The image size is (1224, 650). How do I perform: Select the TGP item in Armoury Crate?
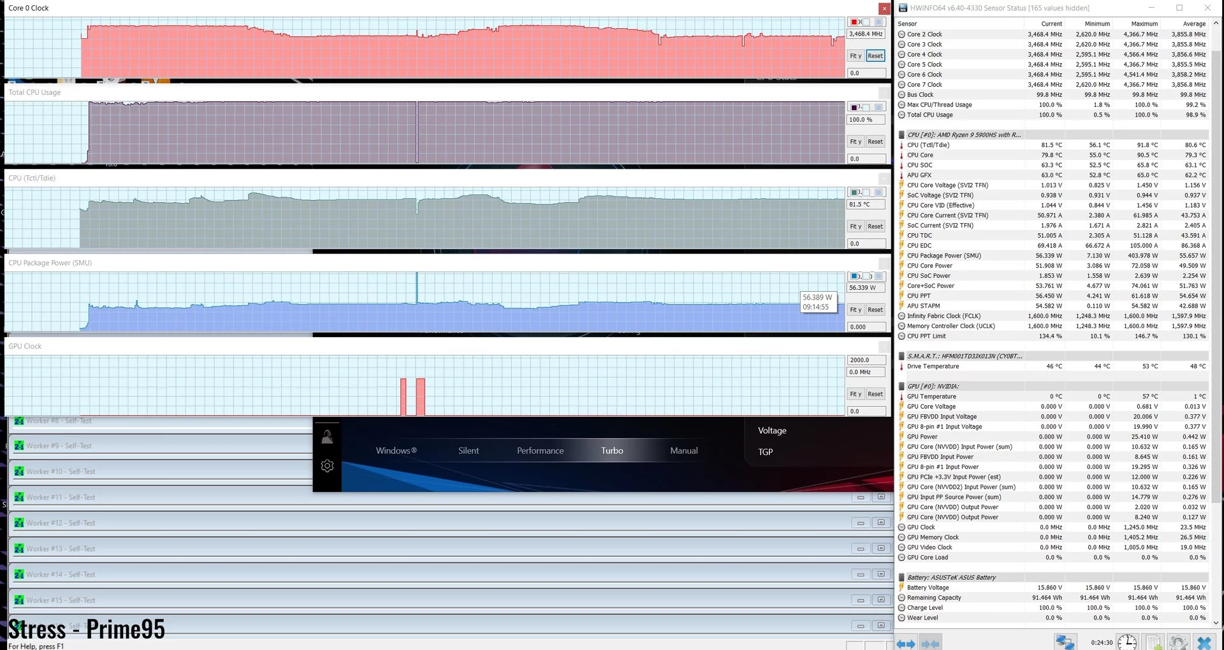765,452
